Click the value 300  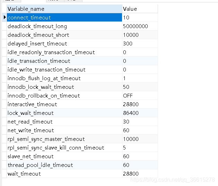[140, 44]
